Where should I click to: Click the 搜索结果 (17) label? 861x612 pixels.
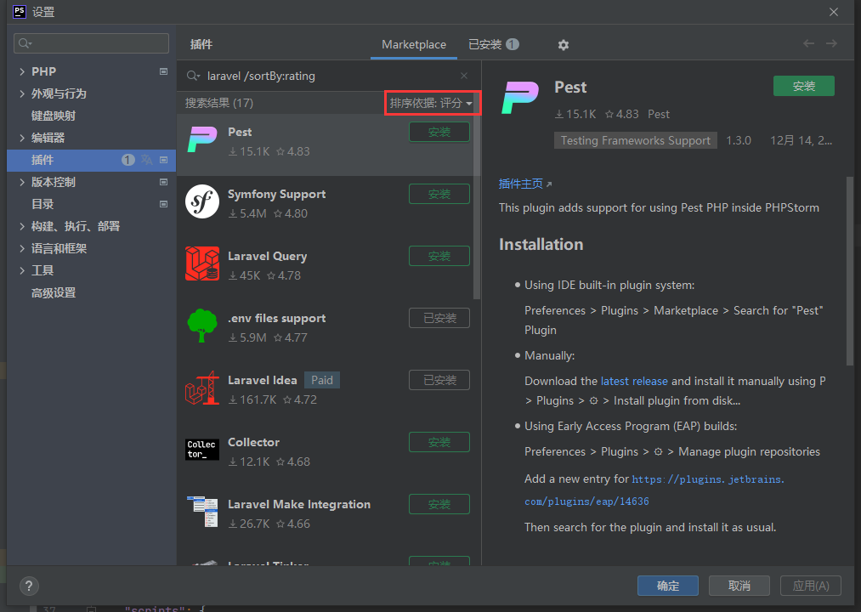(x=219, y=103)
